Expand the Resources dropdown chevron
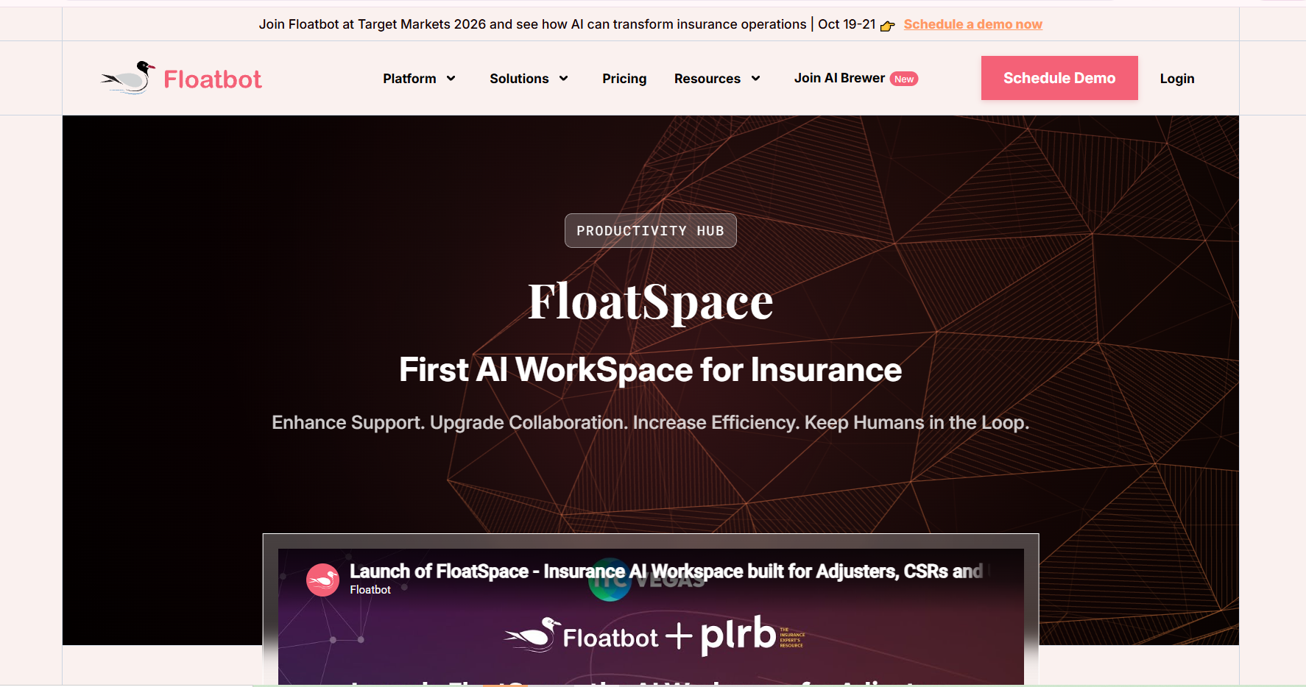This screenshot has height=687, width=1306. coord(755,79)
